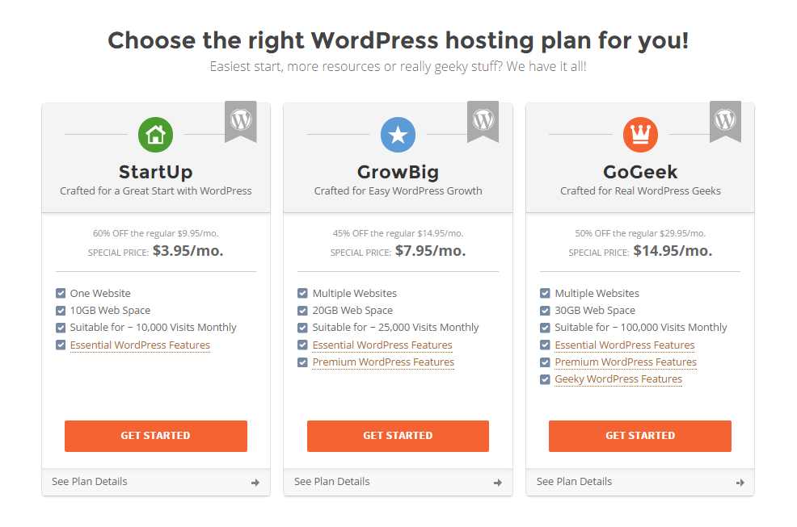The image size is (797, 527).
Task: Click WordPress ribbon badge on GrowBig card
Action: pos(483,122)
